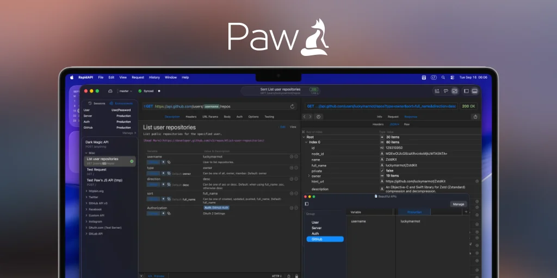Toggle the sidebar icon in the Beautiful APIs window
The height and width of the screenshot is (278, 557).
(307, 204)
